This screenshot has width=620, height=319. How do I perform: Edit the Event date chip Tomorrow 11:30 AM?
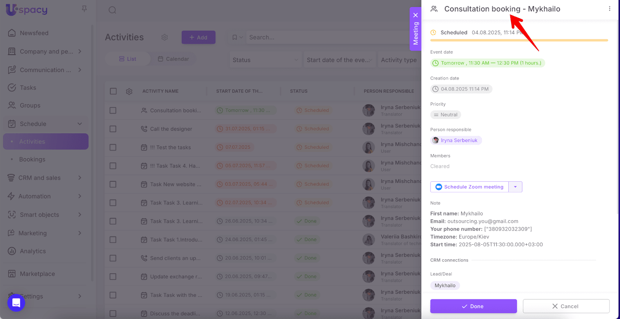487,63
